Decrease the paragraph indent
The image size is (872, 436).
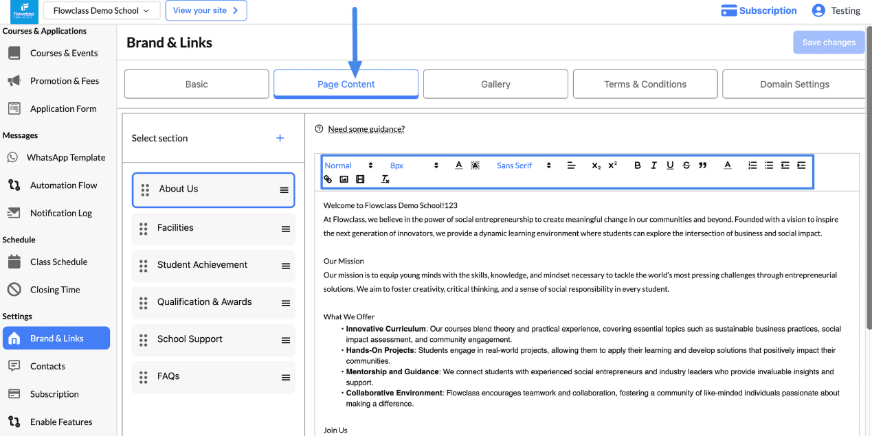tap(785, 165)
